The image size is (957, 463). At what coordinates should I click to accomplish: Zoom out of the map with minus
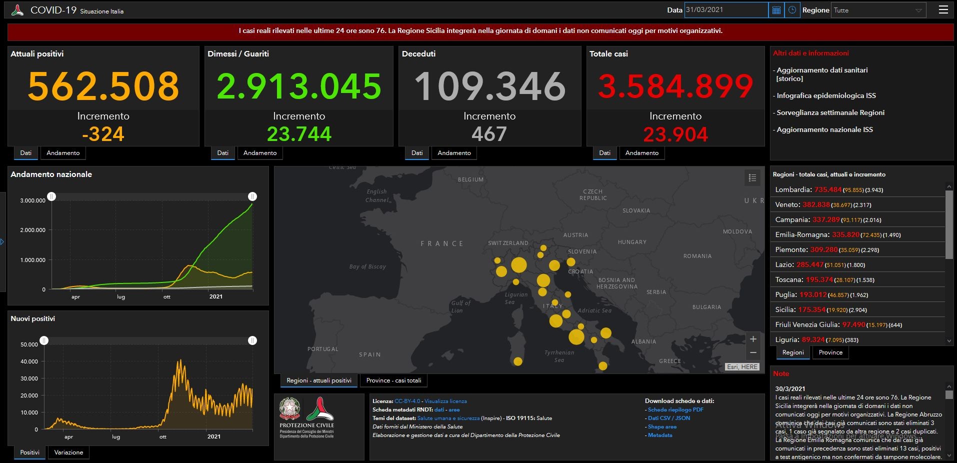pyautogui.click(x=753, y=353)
